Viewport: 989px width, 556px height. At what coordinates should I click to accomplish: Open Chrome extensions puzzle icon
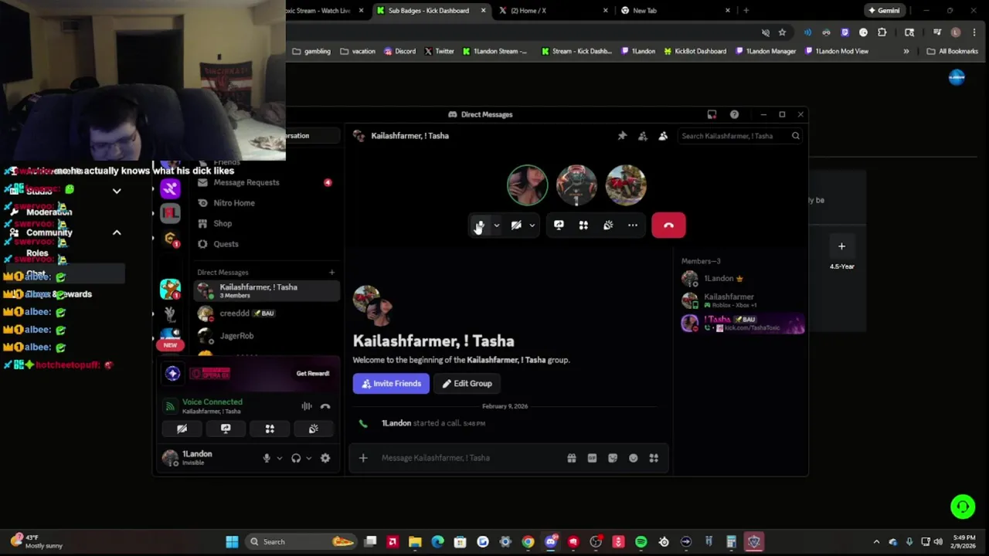coord(882,32)
